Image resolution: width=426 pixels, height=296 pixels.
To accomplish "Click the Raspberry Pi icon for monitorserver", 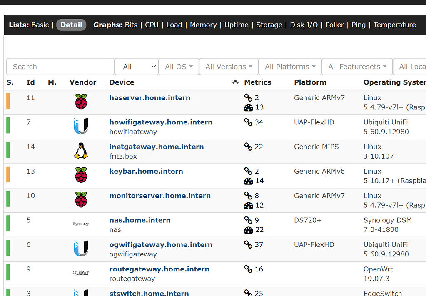I will tap(81, 200).
